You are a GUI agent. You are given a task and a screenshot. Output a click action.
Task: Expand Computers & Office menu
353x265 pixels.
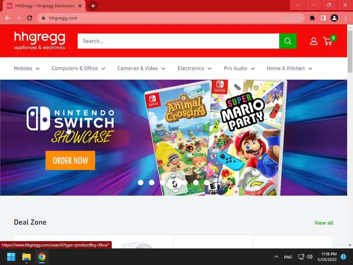(79, 68)
